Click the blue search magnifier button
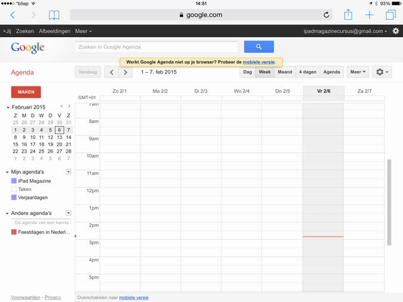The width and height of the screenshot is (403, 302). click(x=259, y=47)
